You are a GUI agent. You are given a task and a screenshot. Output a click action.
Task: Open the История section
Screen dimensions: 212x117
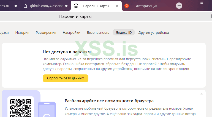[x=22, y=32]
